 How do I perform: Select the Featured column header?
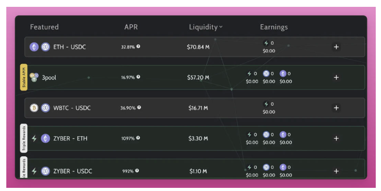(44, 27)
